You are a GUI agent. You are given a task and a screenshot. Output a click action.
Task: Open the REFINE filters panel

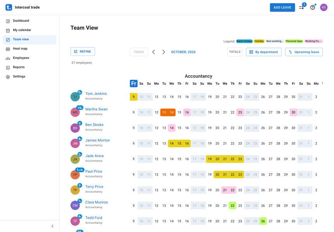(x=83, y=52)
